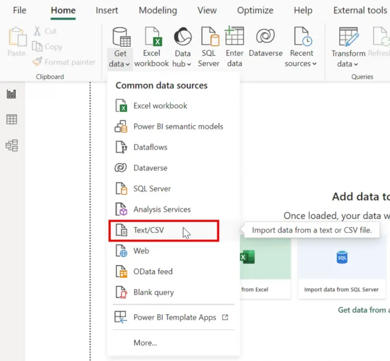Choose Power BI semantic models source
The image size is (390, 361).
[x=174, y=126]
